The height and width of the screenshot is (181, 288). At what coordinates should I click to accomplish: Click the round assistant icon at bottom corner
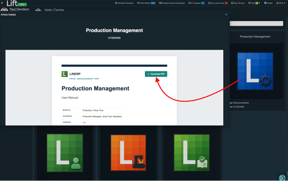pos(282,178)
